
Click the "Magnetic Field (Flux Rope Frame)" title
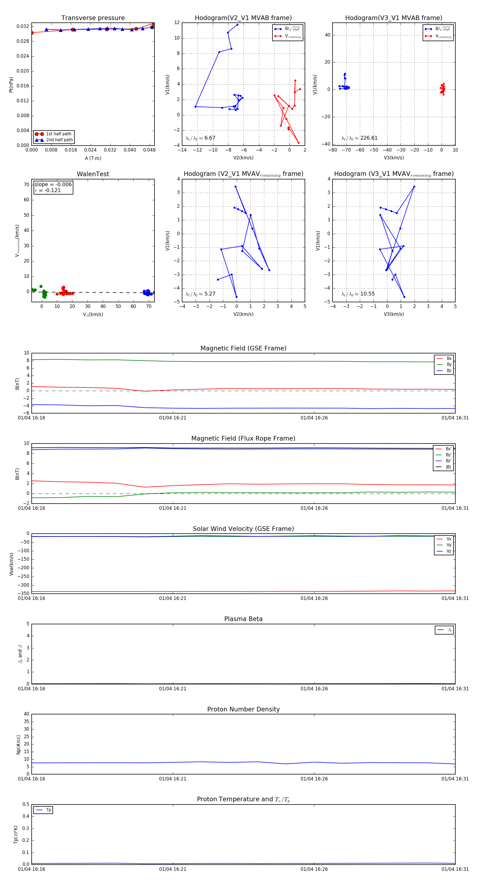[243, 439]
